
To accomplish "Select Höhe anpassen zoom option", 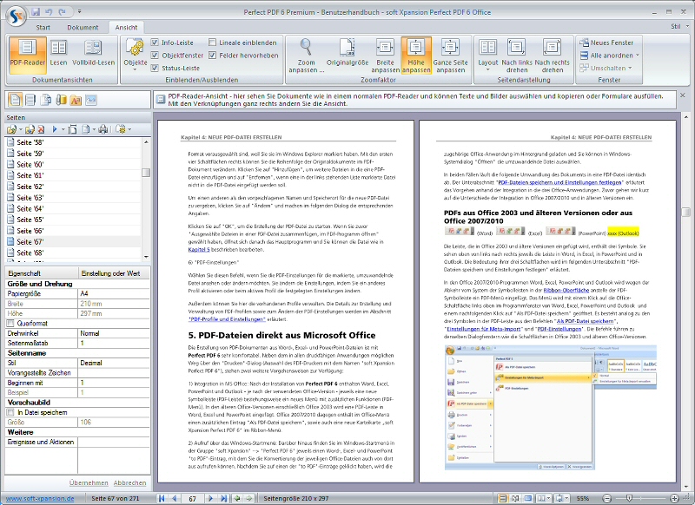I will [416, 56].
